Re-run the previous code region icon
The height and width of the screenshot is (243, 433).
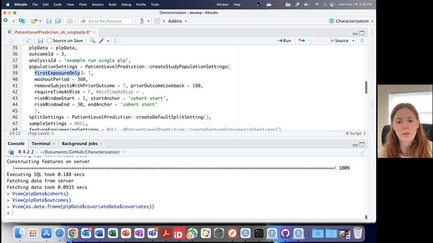click(302, 40)
